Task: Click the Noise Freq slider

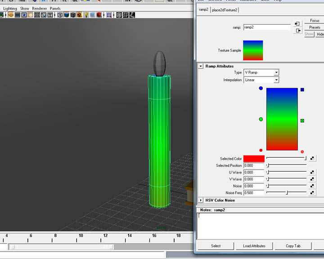Action: [286, 192]
